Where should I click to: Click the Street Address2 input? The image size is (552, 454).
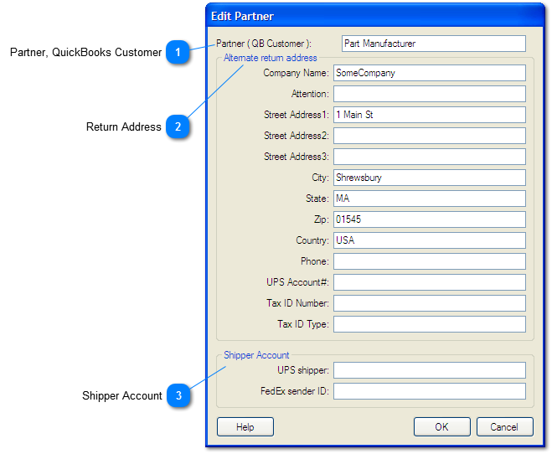click(x=429, y=136)
